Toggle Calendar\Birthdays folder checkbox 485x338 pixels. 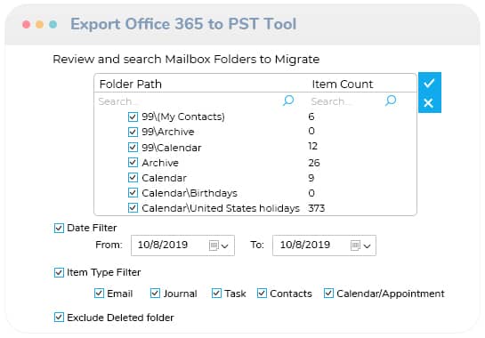(x=133, y=193)
